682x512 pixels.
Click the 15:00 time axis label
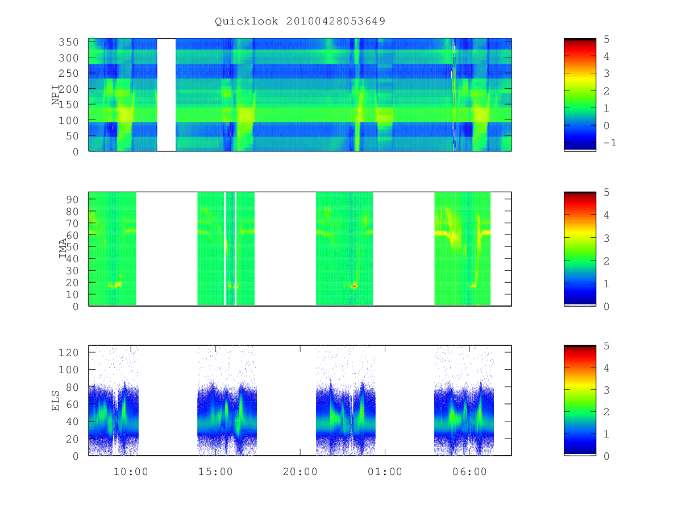pos(215,472)
